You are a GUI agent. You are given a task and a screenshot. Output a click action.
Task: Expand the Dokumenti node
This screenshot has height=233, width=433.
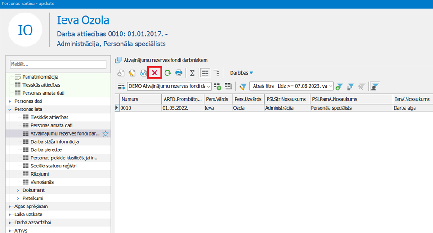point(18,190)
